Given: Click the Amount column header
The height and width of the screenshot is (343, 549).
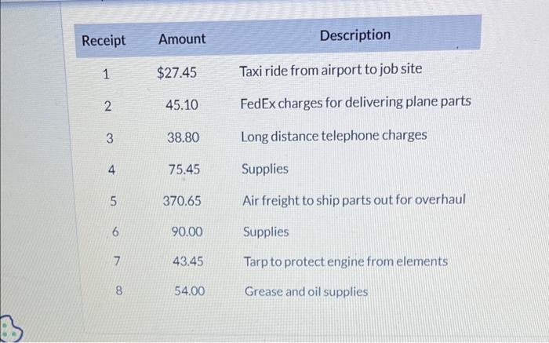Looking at the screenshot, I should (182, 38).
